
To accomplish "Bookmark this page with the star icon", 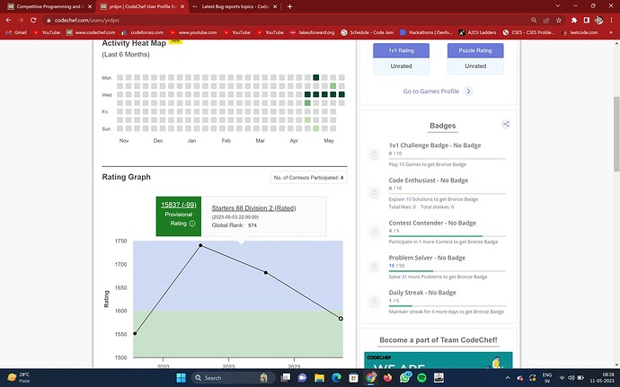I will click(559, 20).
